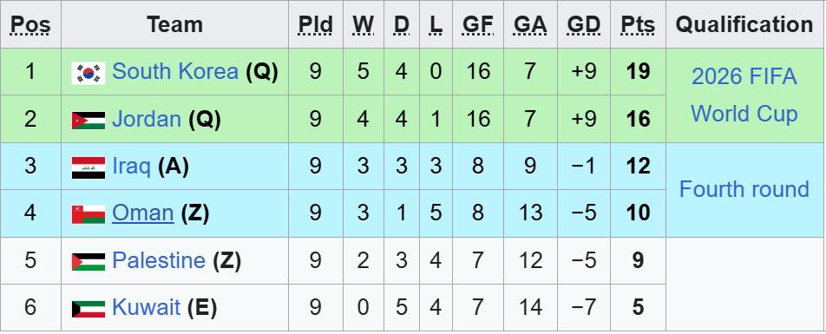Click the Pld column header abbreviation
This screenshot has height=334, width=826.
(x=316, y=25)
